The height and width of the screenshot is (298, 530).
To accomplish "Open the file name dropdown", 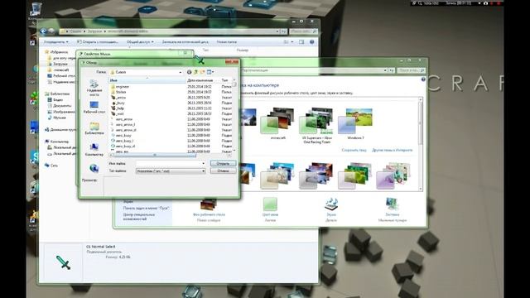I will click(203, 164).
